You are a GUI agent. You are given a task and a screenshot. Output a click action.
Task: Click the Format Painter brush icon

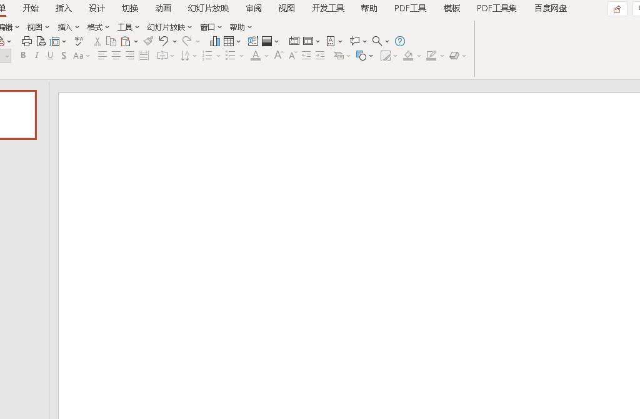[x=148, y=41]
